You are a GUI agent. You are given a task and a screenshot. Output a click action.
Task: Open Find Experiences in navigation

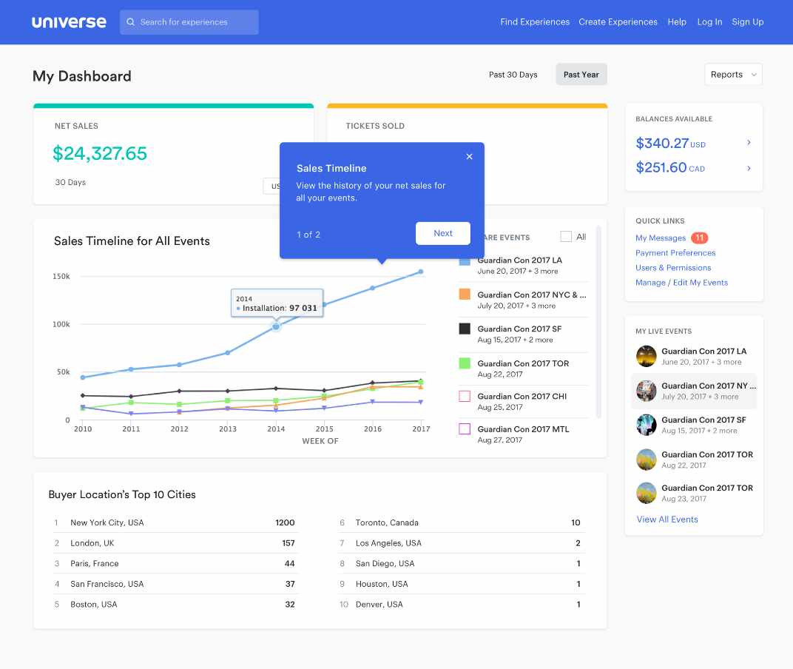point(534,22)
